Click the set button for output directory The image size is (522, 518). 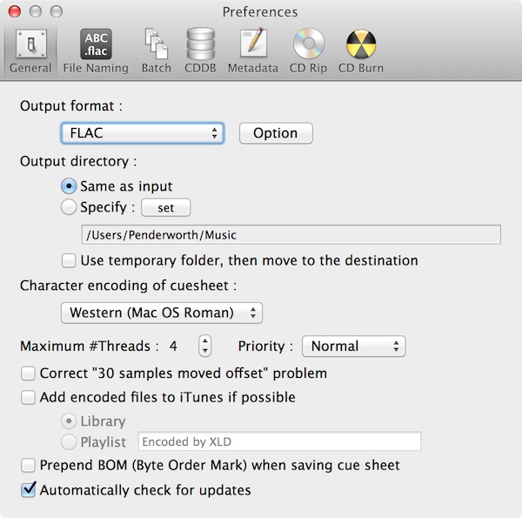click(166, 207)
